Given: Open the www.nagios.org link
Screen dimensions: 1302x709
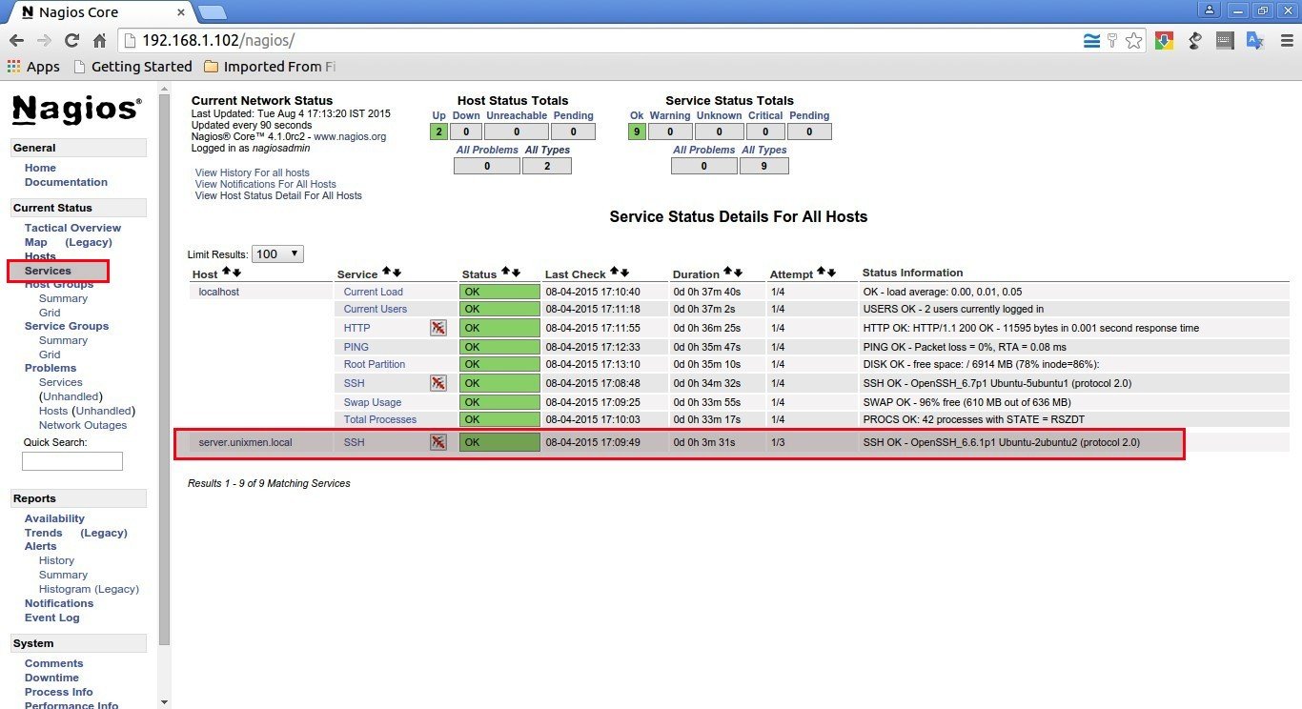Looking at the screenshot, I should 350,136.
